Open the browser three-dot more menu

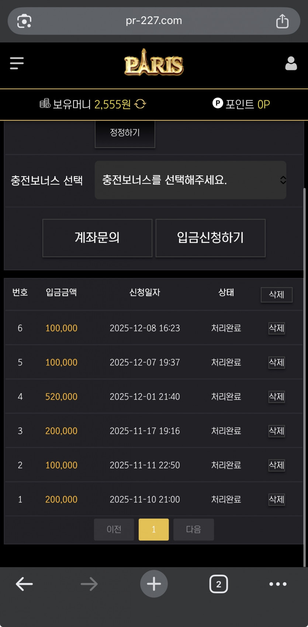278,584
